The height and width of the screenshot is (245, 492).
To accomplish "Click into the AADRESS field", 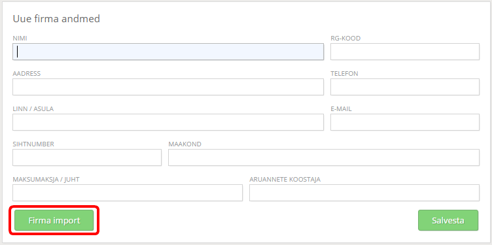I will (x=168, y=87).
